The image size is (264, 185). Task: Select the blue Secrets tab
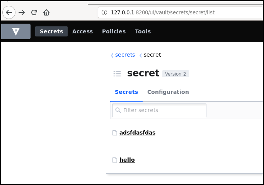tap(126, 92)
